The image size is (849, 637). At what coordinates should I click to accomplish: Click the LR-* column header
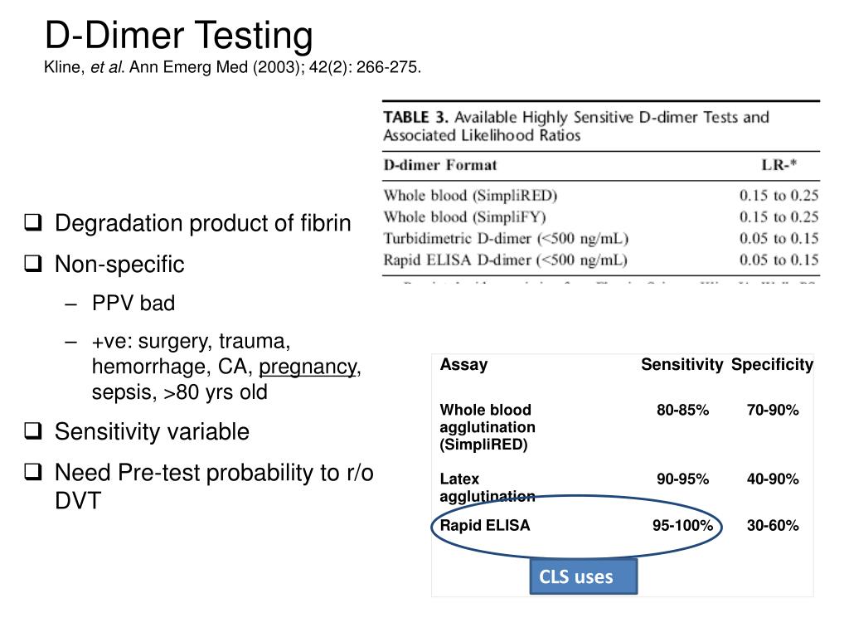pyautogui.click(x=779, y=165)
